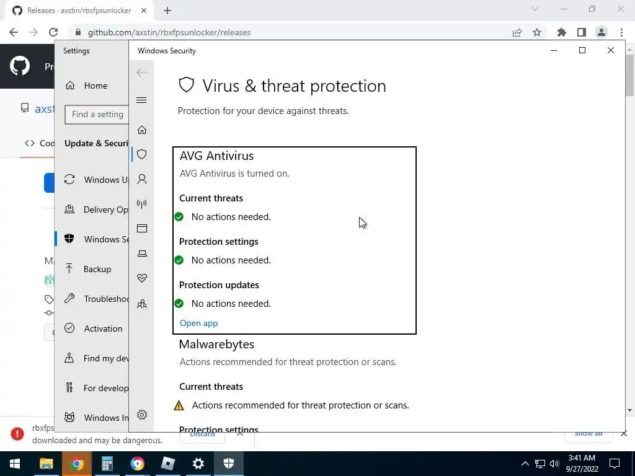The height and width of the screenshot is (476, 635).
Task: Select Activation in Settings sidebar
Action: coord(92,328)
